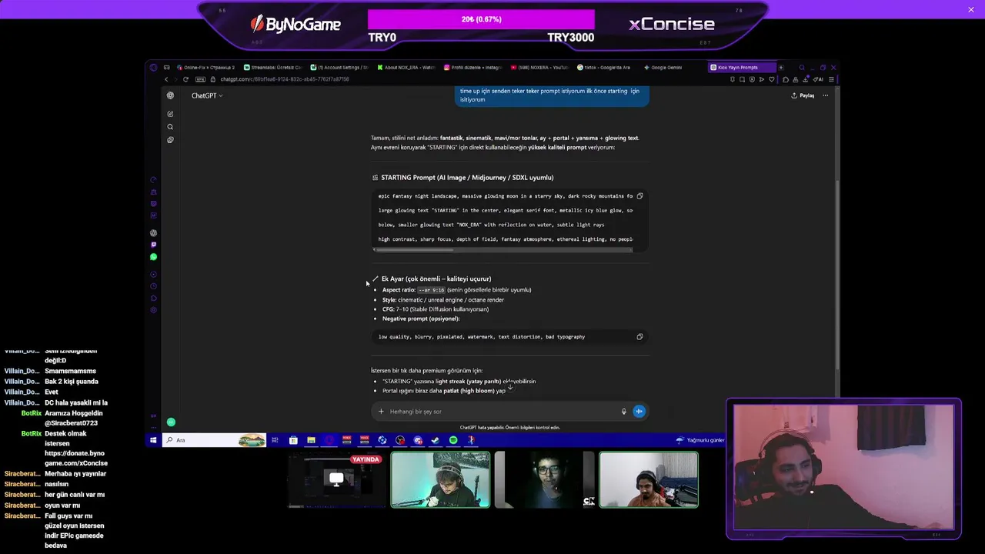Copy the negative prompt code block
Viewport: 985px width, 554px height.
tap(639, 336)
